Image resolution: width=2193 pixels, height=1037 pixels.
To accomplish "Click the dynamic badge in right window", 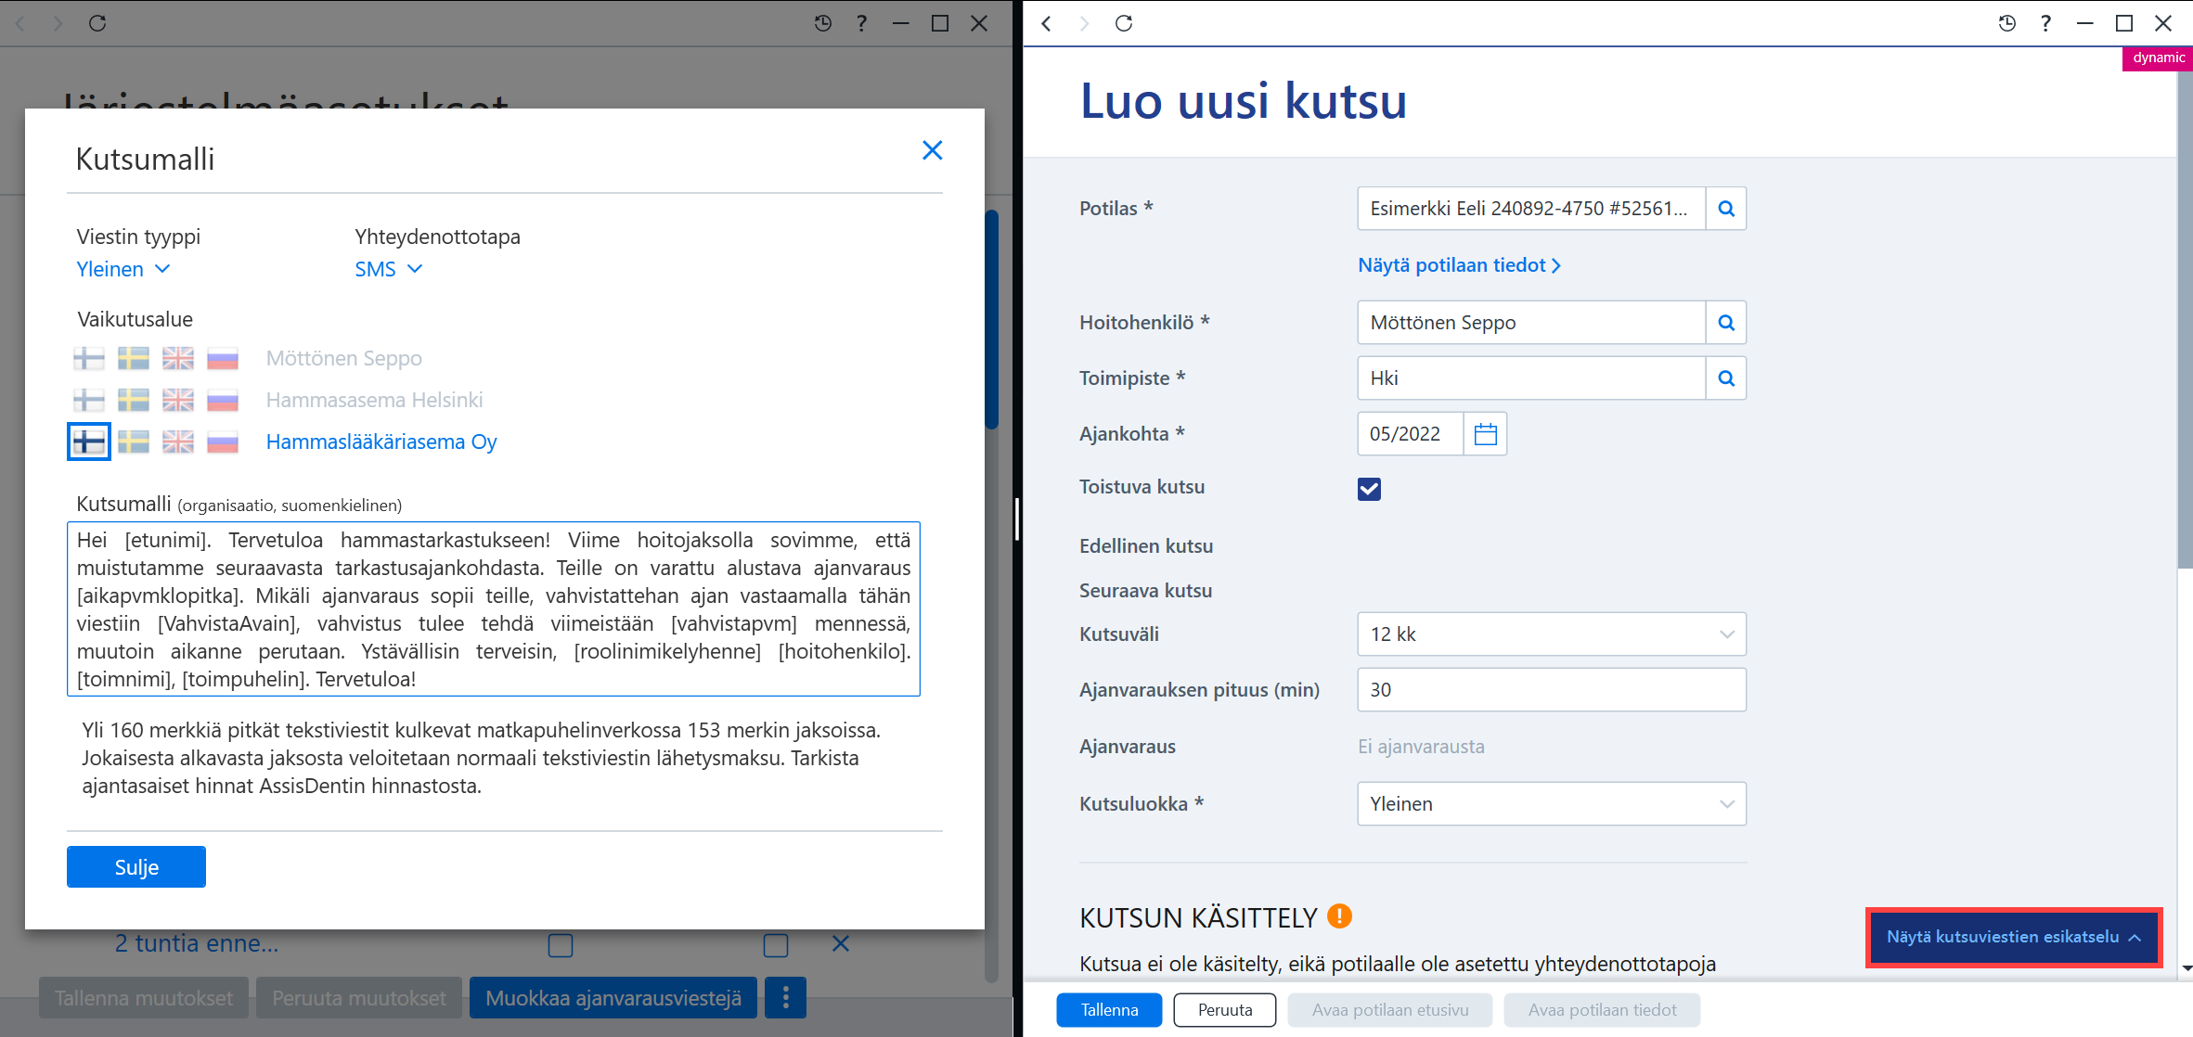I will pos(2158,58).
